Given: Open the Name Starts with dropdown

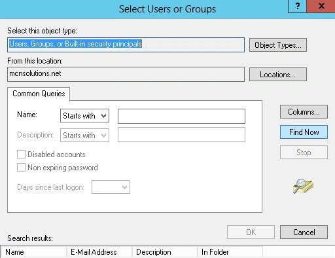Looking at the screenshot, I should (x=84, y=116).
